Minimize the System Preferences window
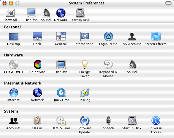 pyautogui.click(x=11, y=3)
